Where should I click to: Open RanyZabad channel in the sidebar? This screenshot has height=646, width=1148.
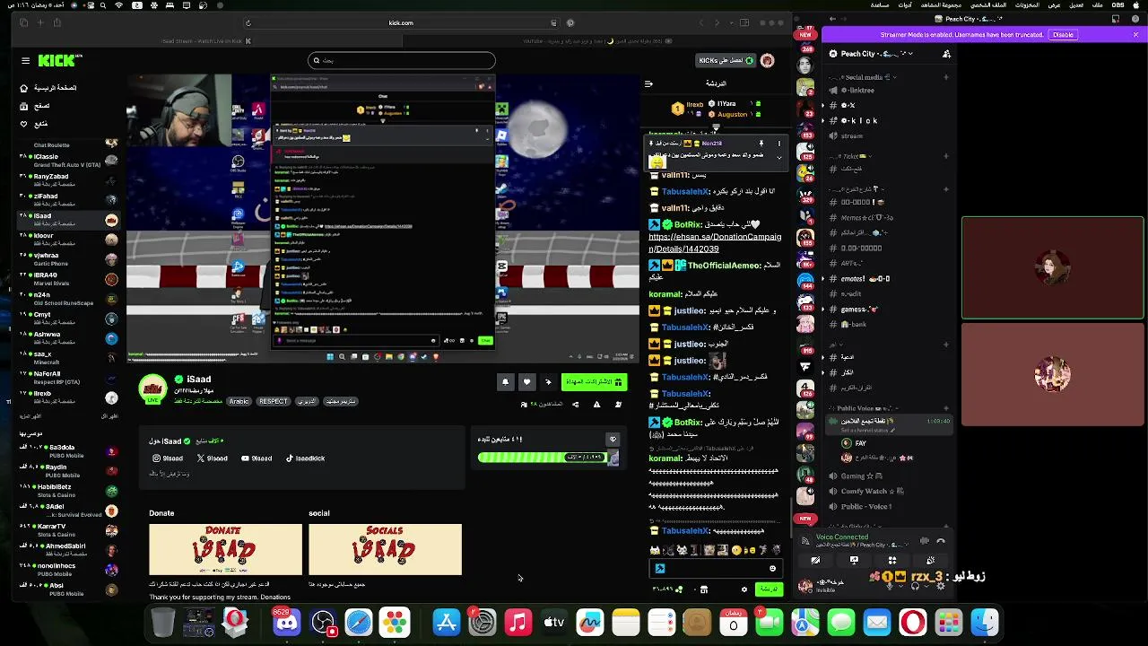tap(67, 179)
